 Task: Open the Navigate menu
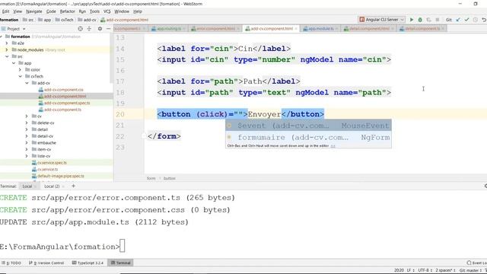[33, 11]
